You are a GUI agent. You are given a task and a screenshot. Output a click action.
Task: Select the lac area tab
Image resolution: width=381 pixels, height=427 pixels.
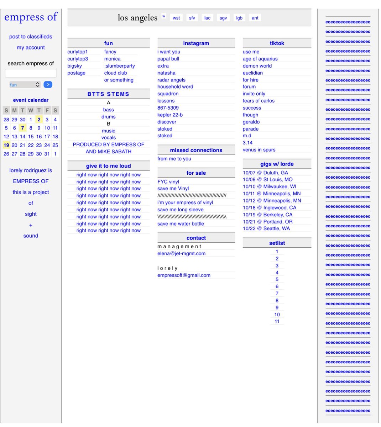207,18
